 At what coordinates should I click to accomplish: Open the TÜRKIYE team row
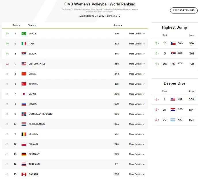(33, 84)
